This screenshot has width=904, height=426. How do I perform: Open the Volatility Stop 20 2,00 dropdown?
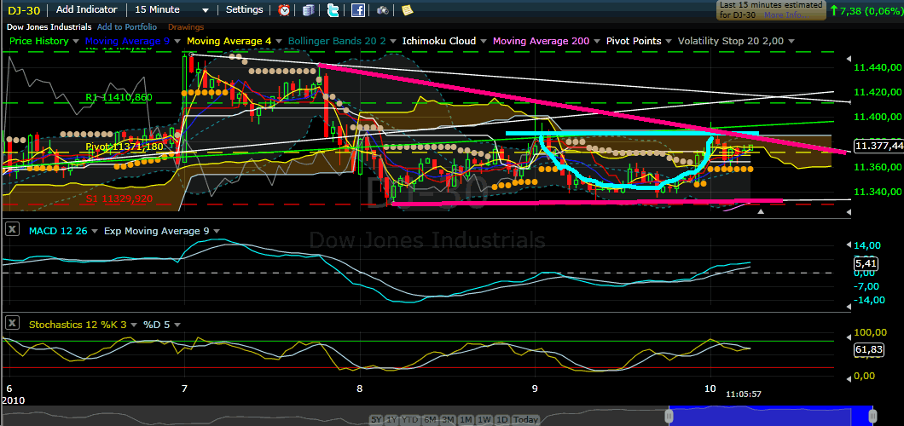coord(791,41)
